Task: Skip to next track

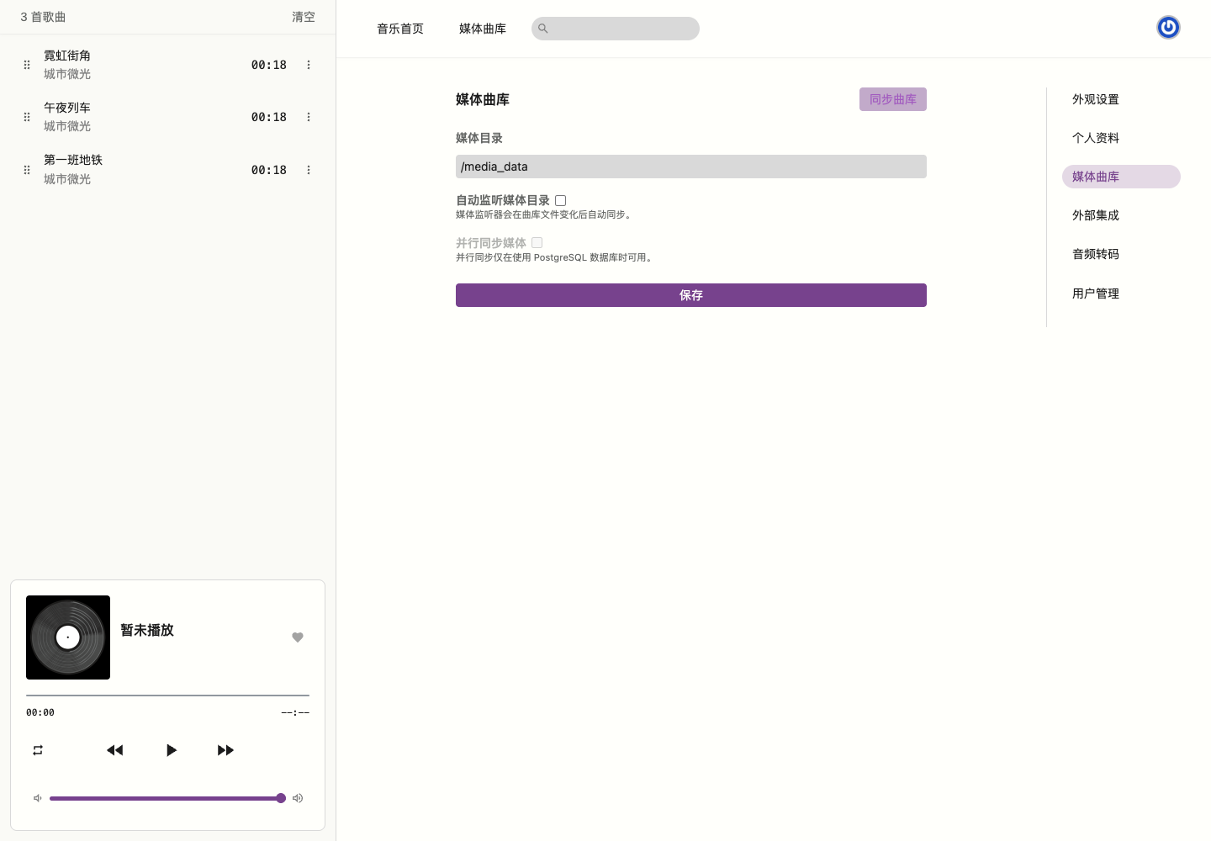Action: 225,750
